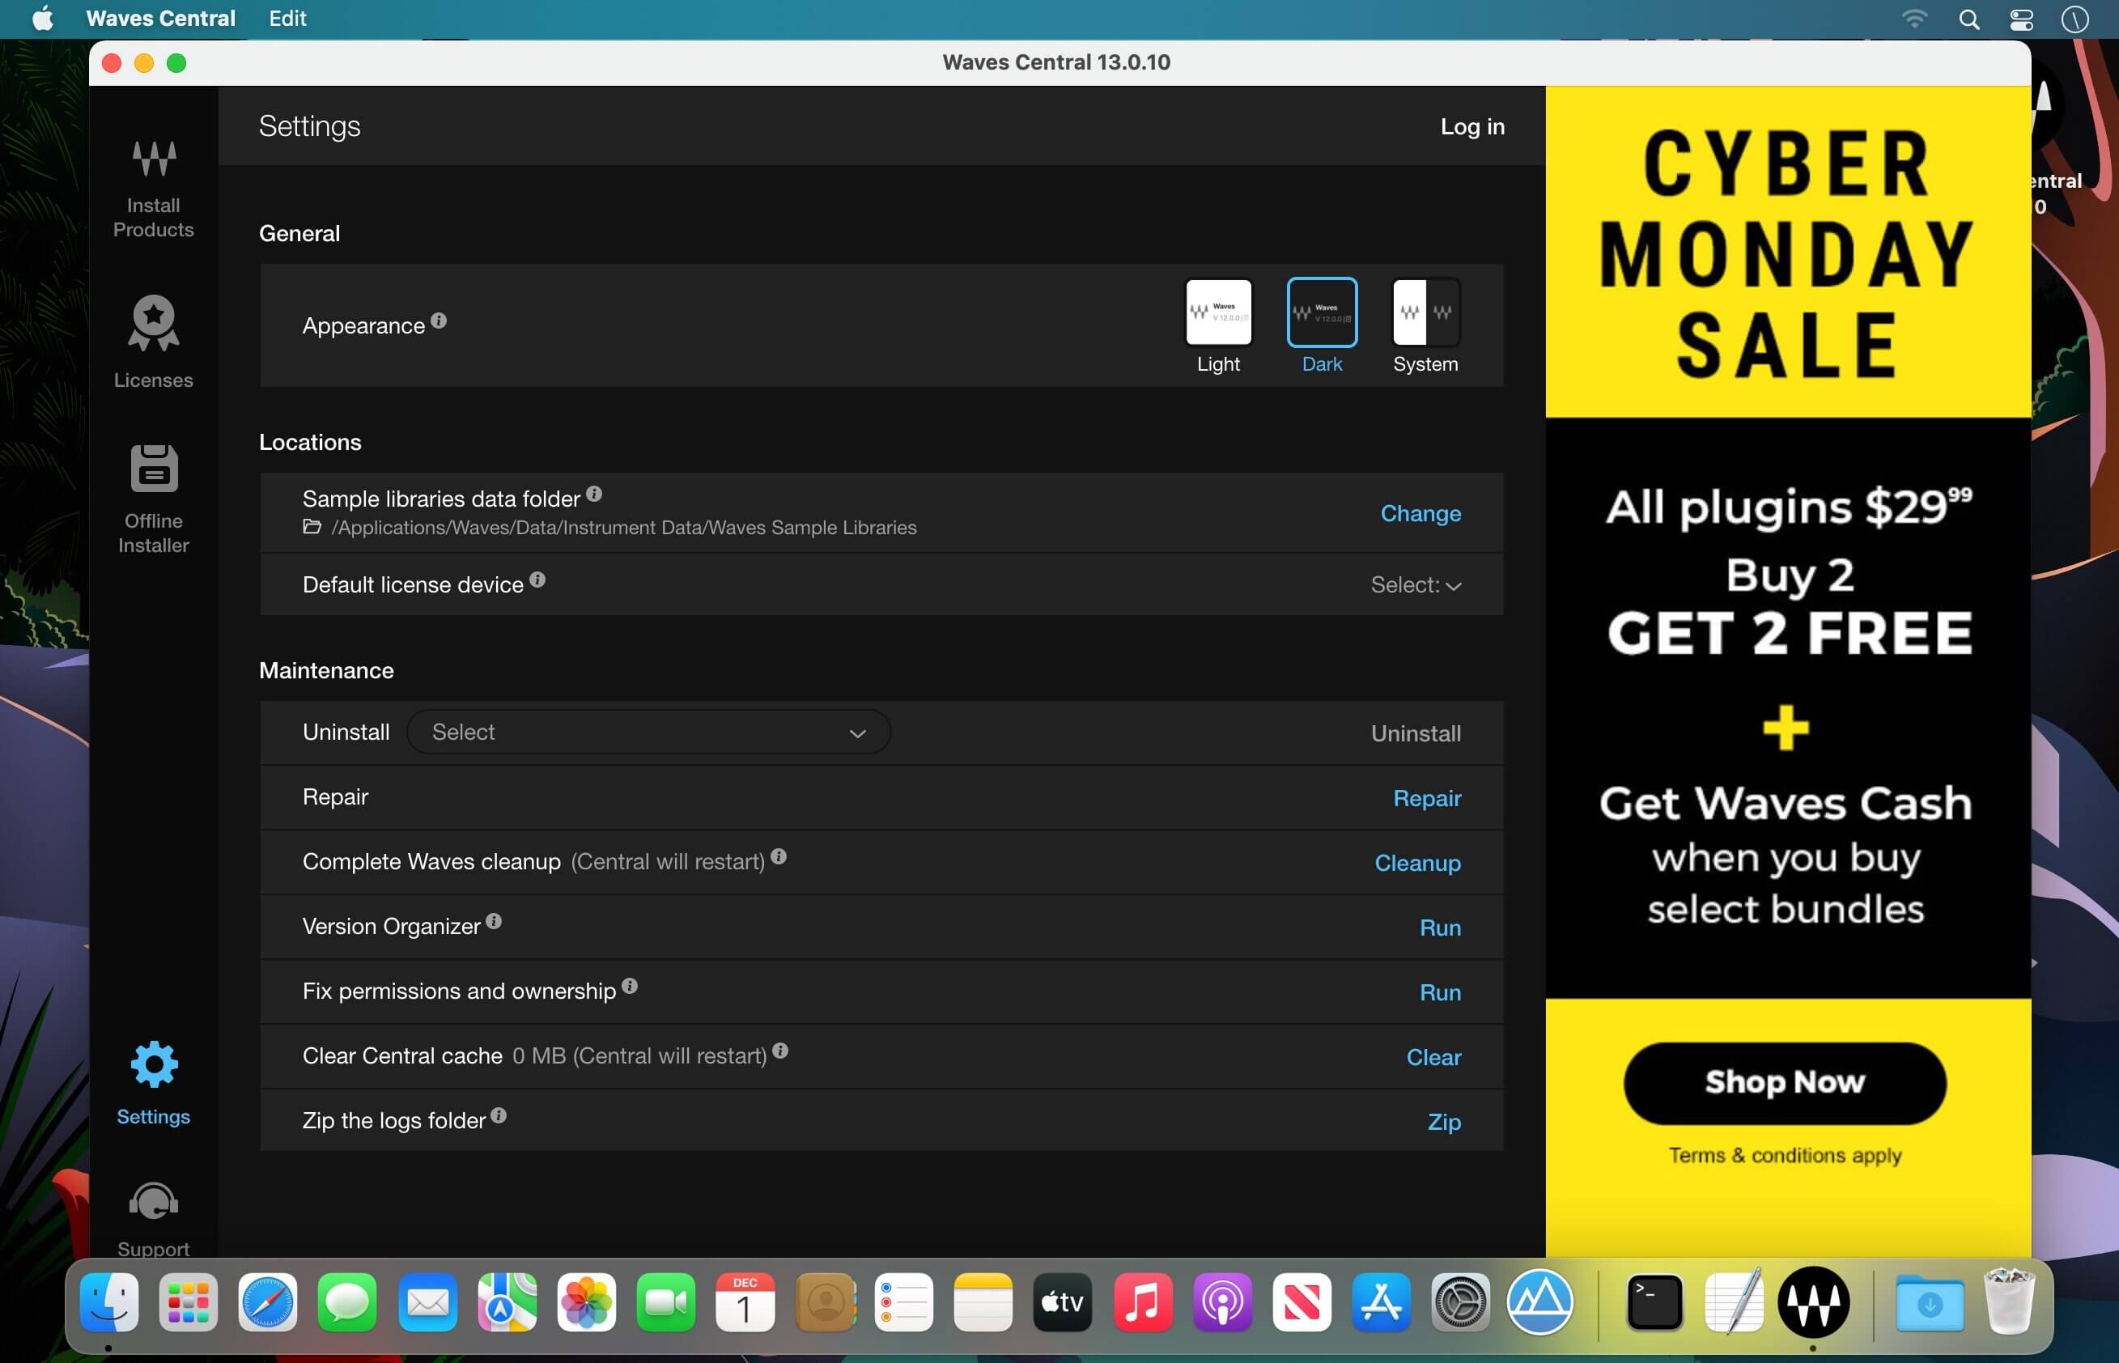Viewport: 2119px width, 1363px height.
Task: Go to Licenses section
Action: click(x=153, y=342)
